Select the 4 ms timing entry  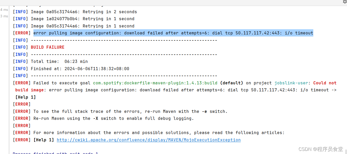click(x=4, y=10)
